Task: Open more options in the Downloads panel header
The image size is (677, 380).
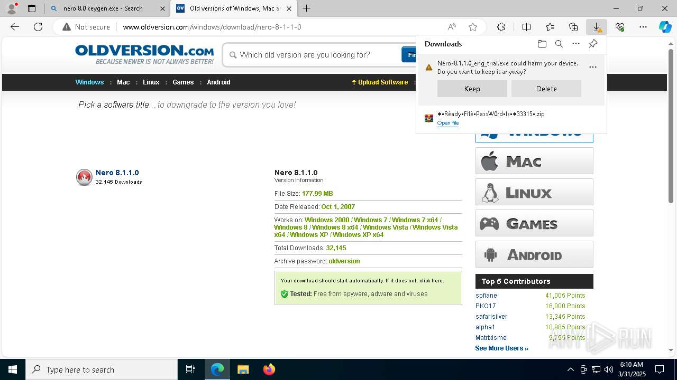Action: (576, 44)
